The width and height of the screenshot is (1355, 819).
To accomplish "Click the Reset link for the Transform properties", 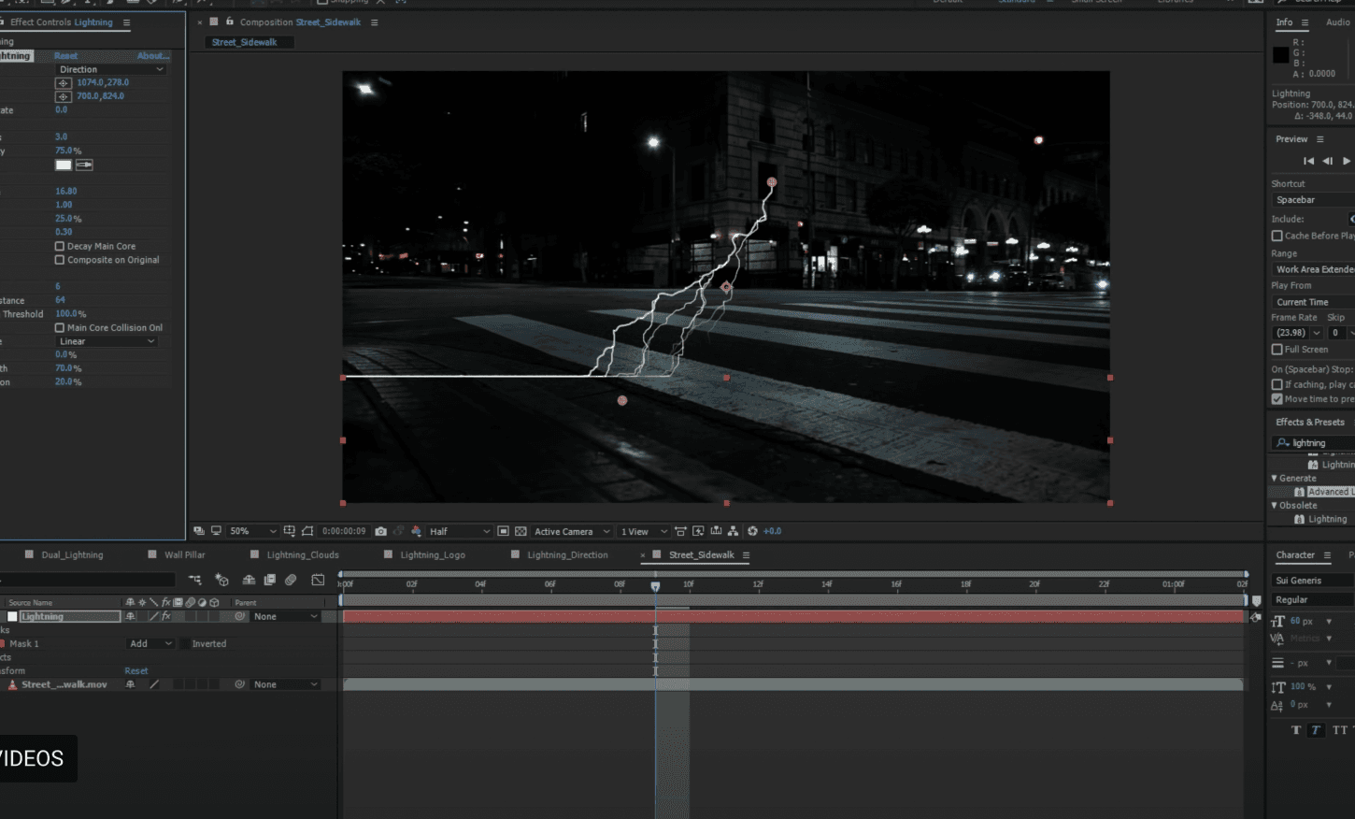I will (135, 670).
